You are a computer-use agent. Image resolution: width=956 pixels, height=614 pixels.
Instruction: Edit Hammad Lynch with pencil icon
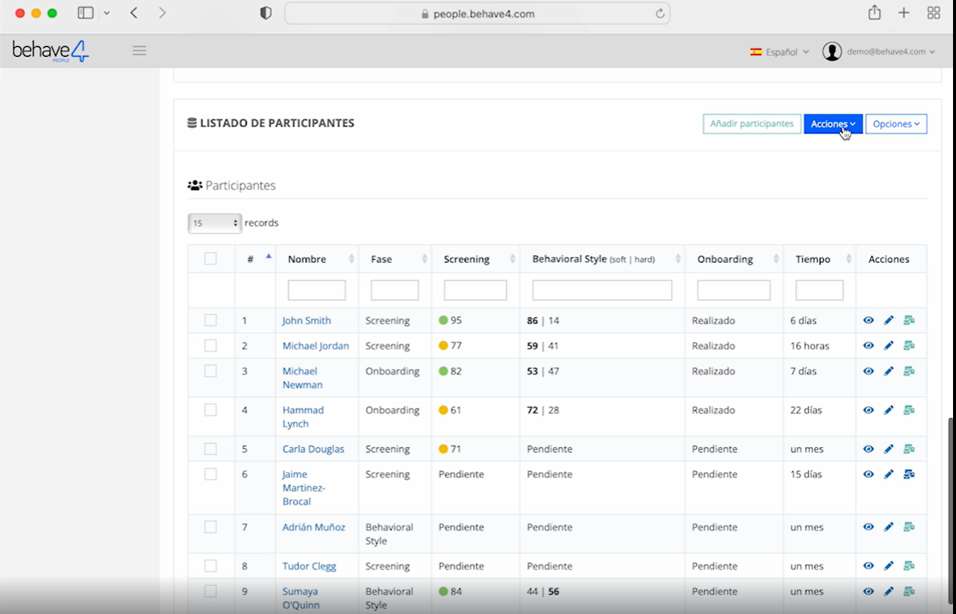888,409
